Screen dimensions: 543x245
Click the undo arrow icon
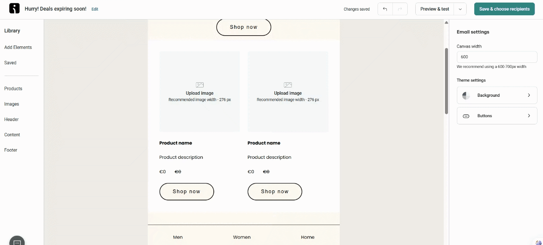[x=385, y=9]
